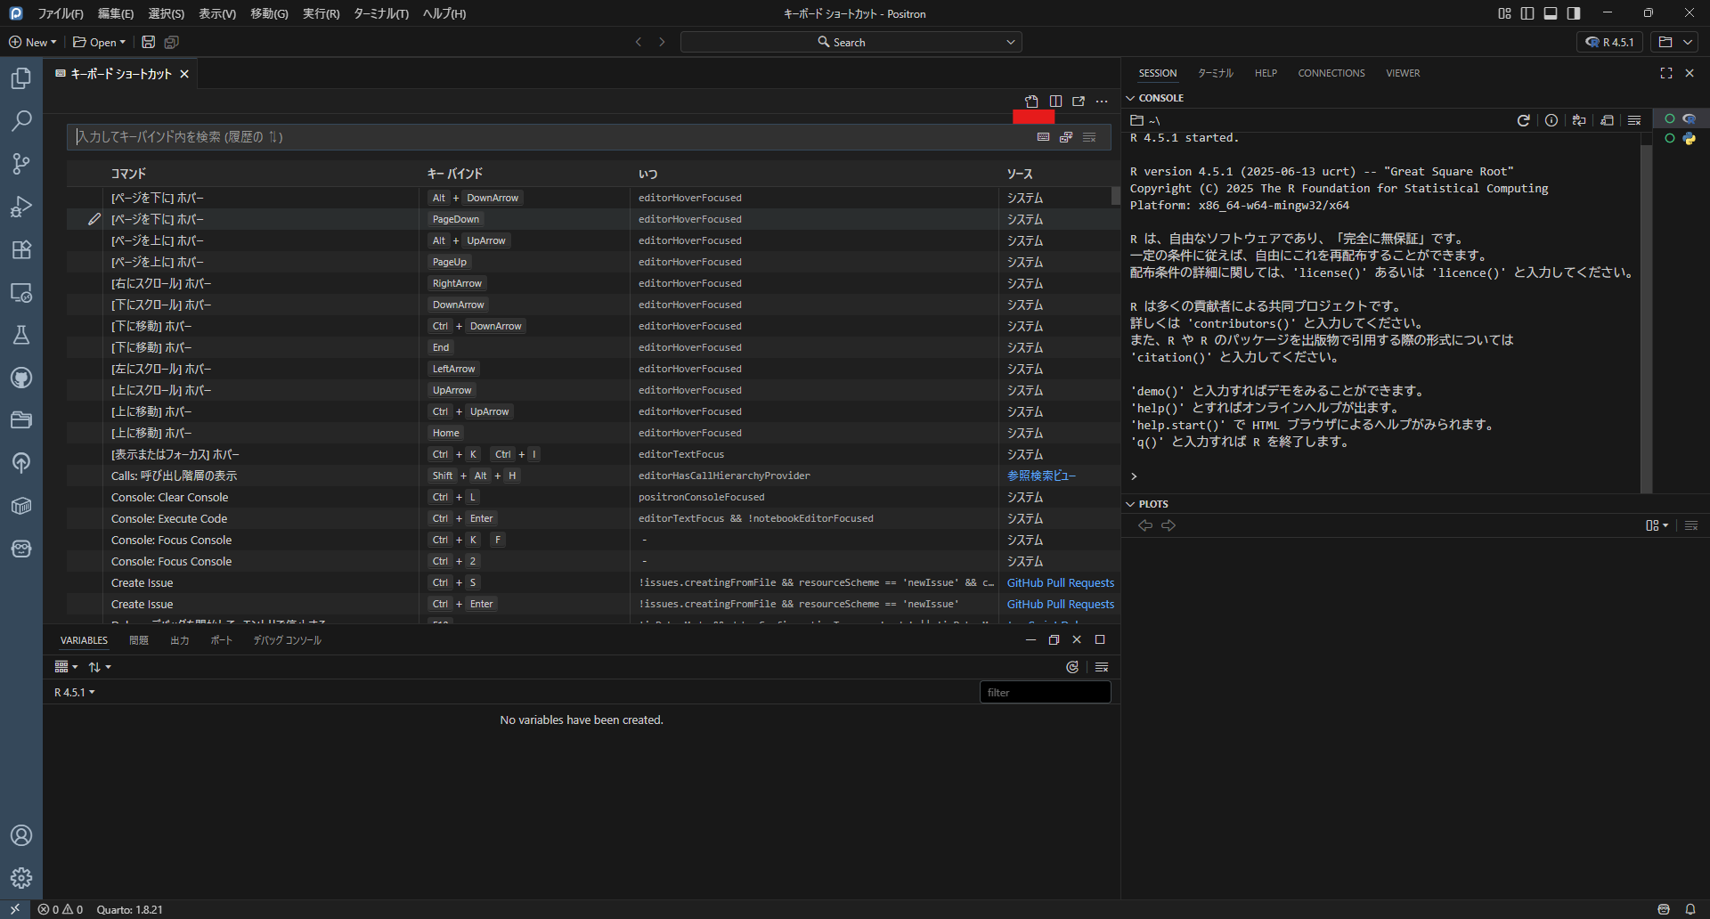This screenshot has height=919, width=1710.
Task: Refresh the Variables pane objects
Action: tap(1072, 667)
